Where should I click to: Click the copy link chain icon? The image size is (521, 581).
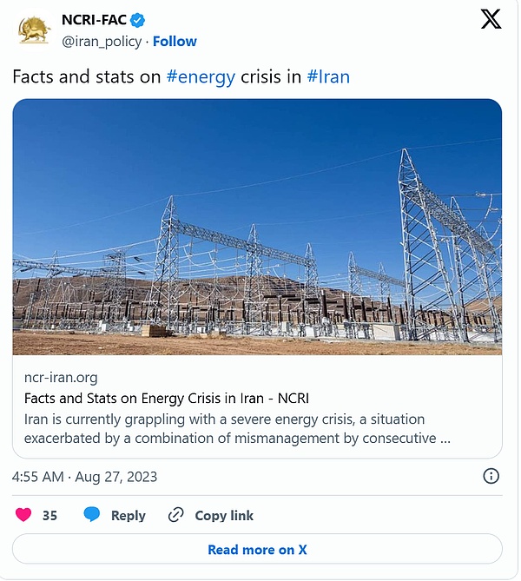coord(176,515)
